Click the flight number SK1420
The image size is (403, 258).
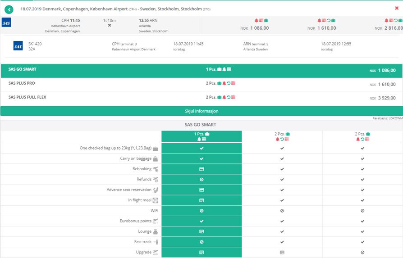click(35, 44)
